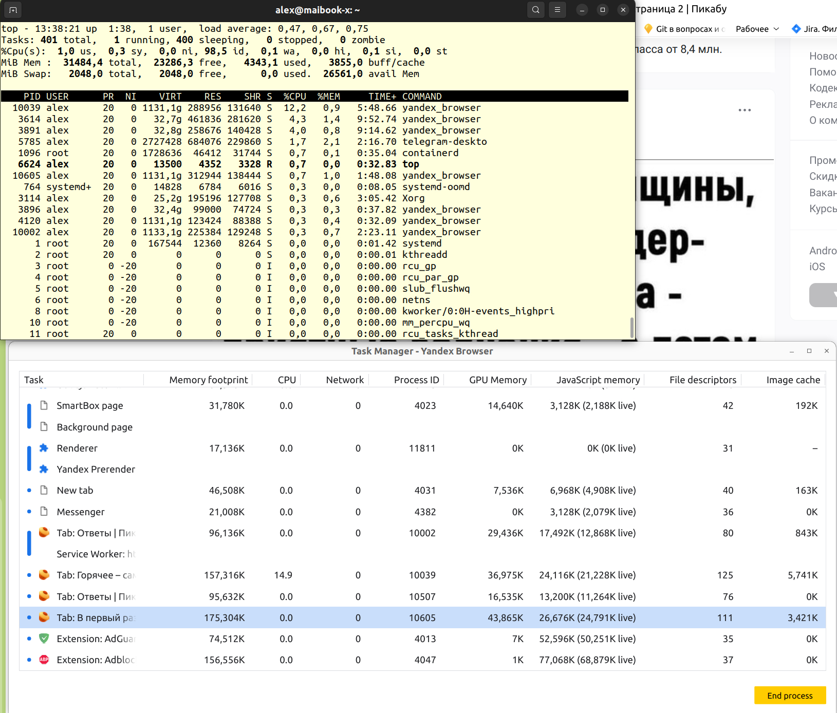Open a new terminal tab with the tab icon
Screen dimensions: 837x713
tap(13, 10)
